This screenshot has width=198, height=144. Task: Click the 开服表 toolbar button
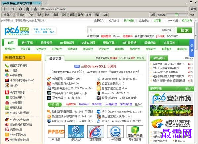point(21,15)
